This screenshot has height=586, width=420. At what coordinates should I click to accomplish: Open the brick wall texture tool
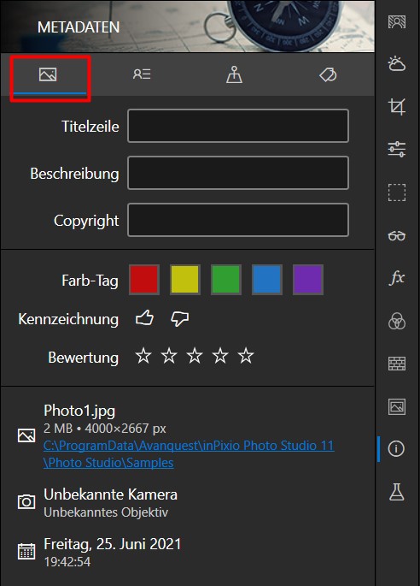coord(396,364)
